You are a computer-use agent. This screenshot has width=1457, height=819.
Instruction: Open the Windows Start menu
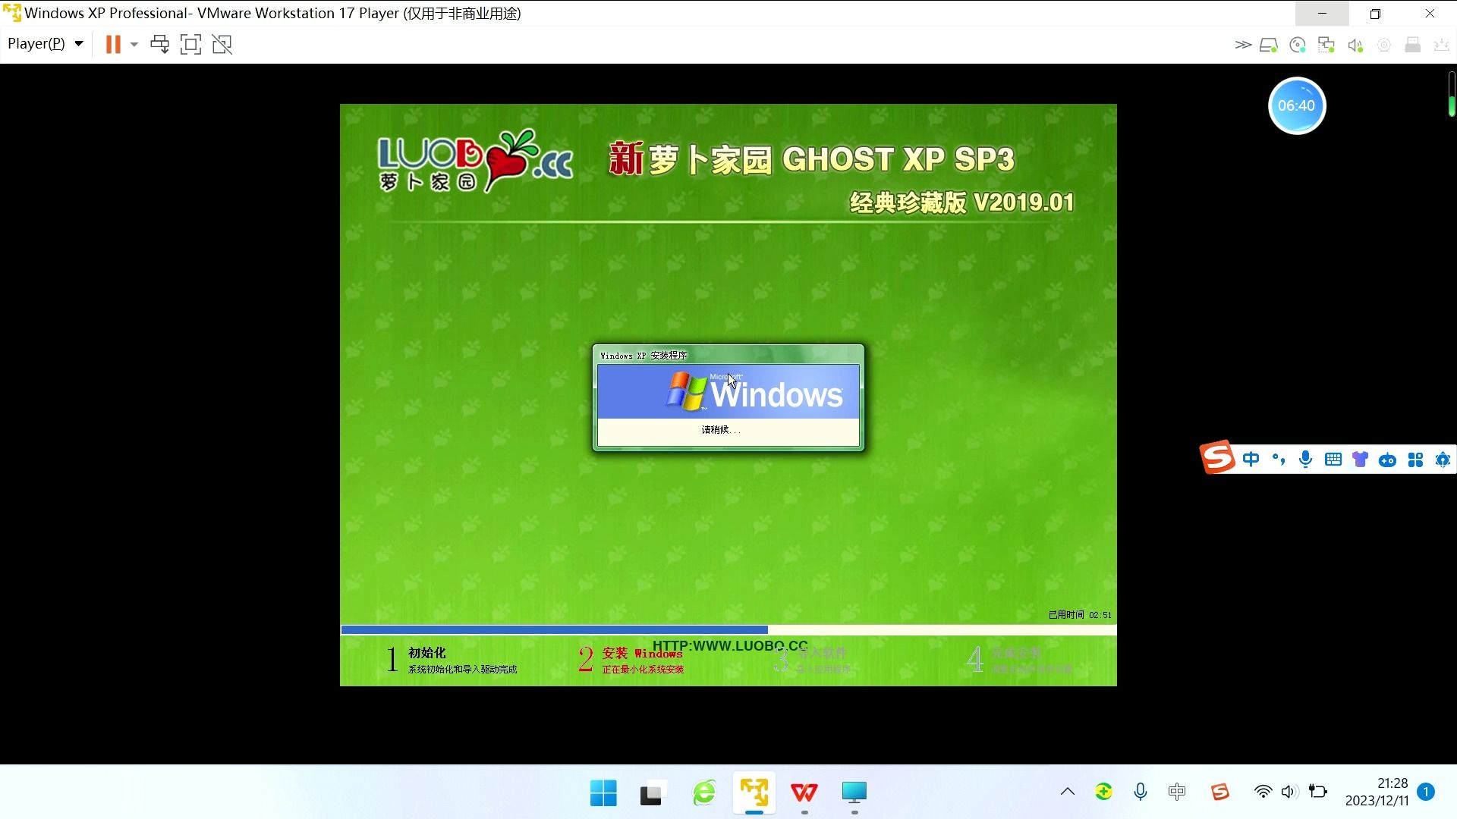pyautogui.click(x=603, y=793)
